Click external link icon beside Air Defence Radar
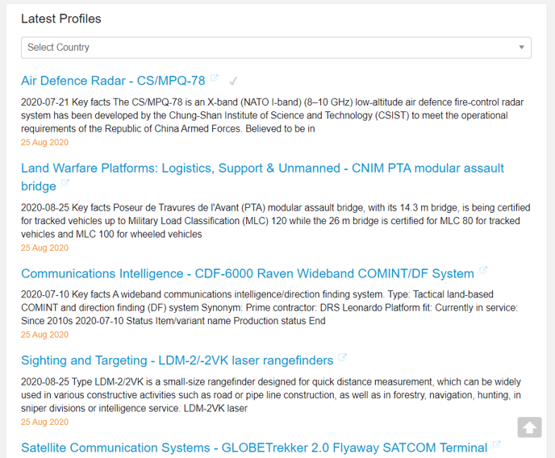555x458 pixels. point(215,78)
